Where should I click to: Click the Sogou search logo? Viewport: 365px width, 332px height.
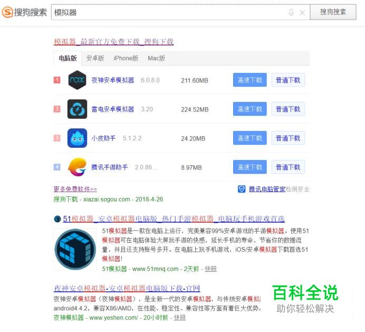pos(24,12)
